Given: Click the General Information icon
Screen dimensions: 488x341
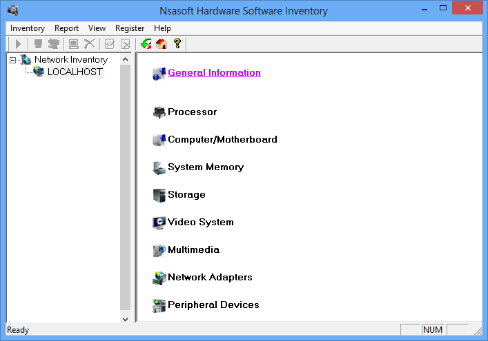Looking at the screenshot, I should click(x=159, y=74).
